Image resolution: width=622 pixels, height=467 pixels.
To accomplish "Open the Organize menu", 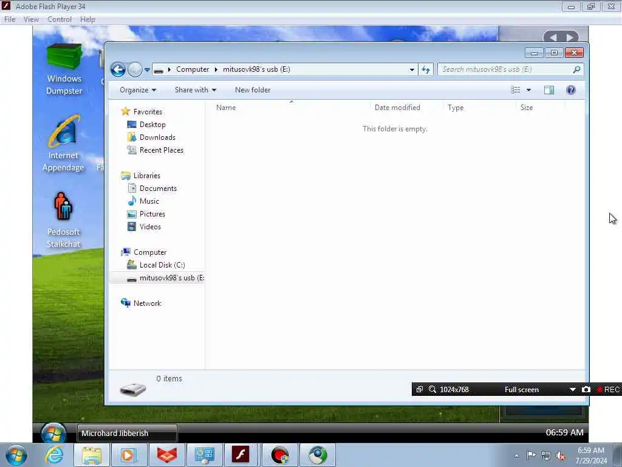I will pyautogui.click(x=138, y=90).
